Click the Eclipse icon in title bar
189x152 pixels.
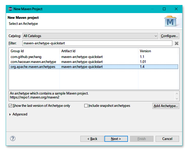tap(10, 9)
